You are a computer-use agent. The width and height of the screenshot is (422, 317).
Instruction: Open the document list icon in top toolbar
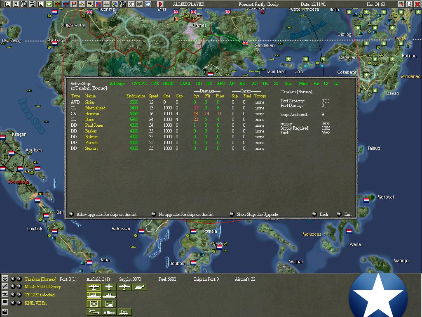click(16, 4)
